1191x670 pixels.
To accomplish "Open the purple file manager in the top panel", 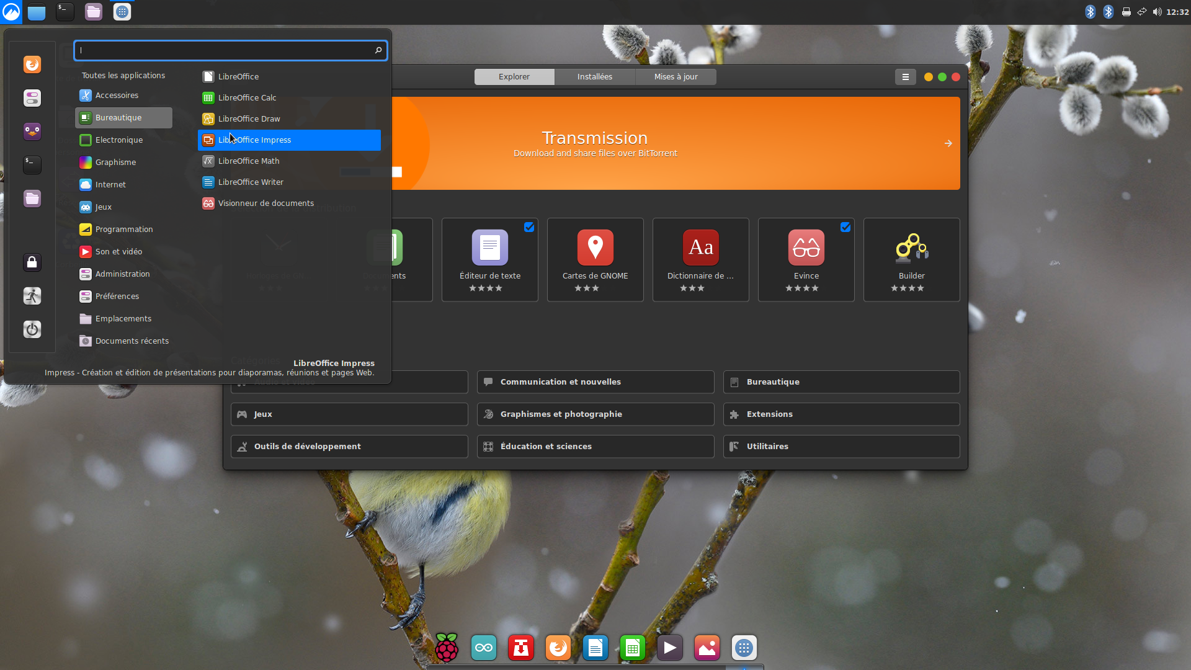I will [x=94, y=12].
